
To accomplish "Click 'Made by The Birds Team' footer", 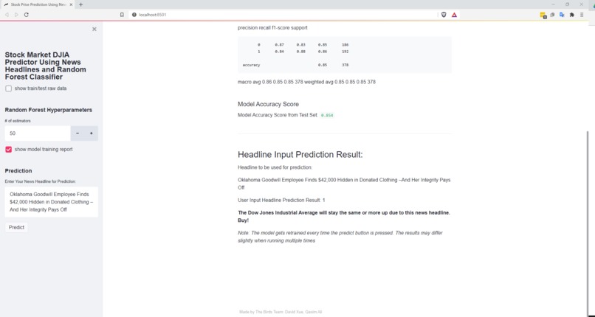I will coord(281,312).
